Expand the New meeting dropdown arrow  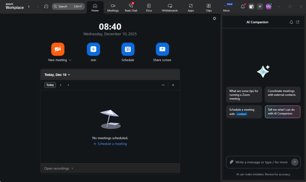(x=70, y=60)
